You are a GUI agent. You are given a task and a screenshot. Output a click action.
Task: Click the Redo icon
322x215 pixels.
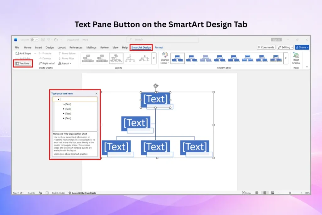[56, 40]
